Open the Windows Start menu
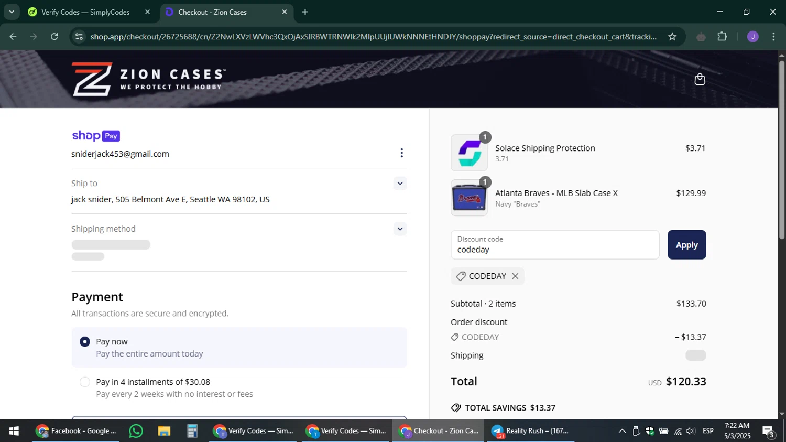Image resolution: width=786 pixels, height=442 pixels. [14, 431]
